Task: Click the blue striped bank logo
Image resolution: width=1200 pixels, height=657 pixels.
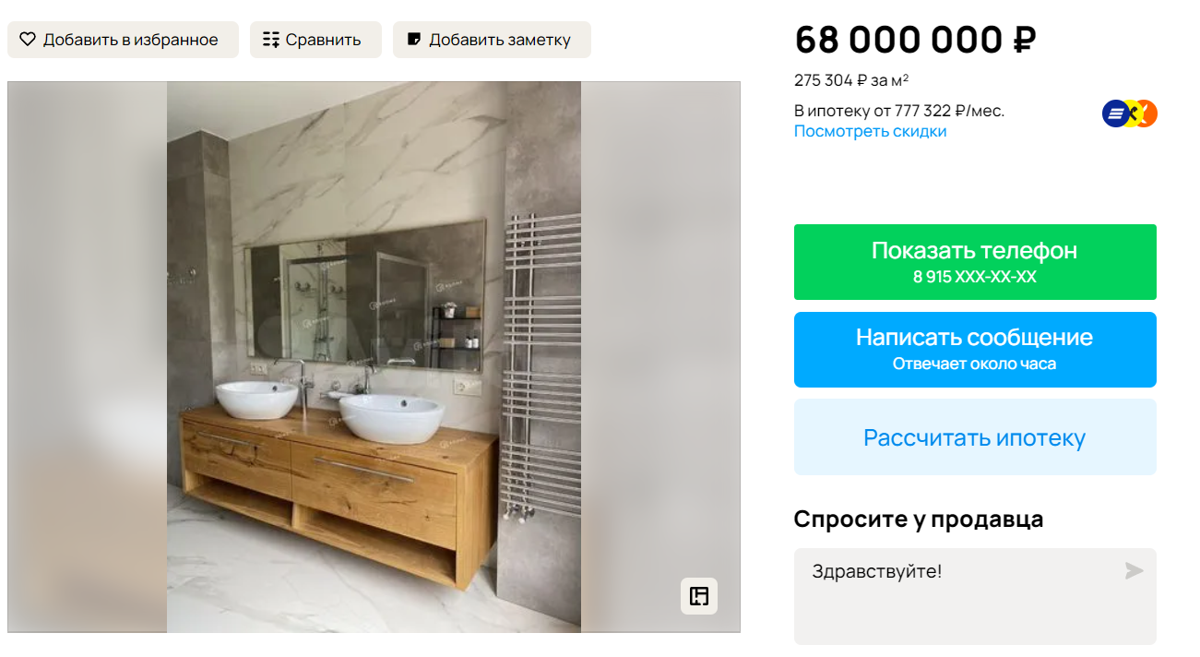Action: click(x=1115, y=113)
